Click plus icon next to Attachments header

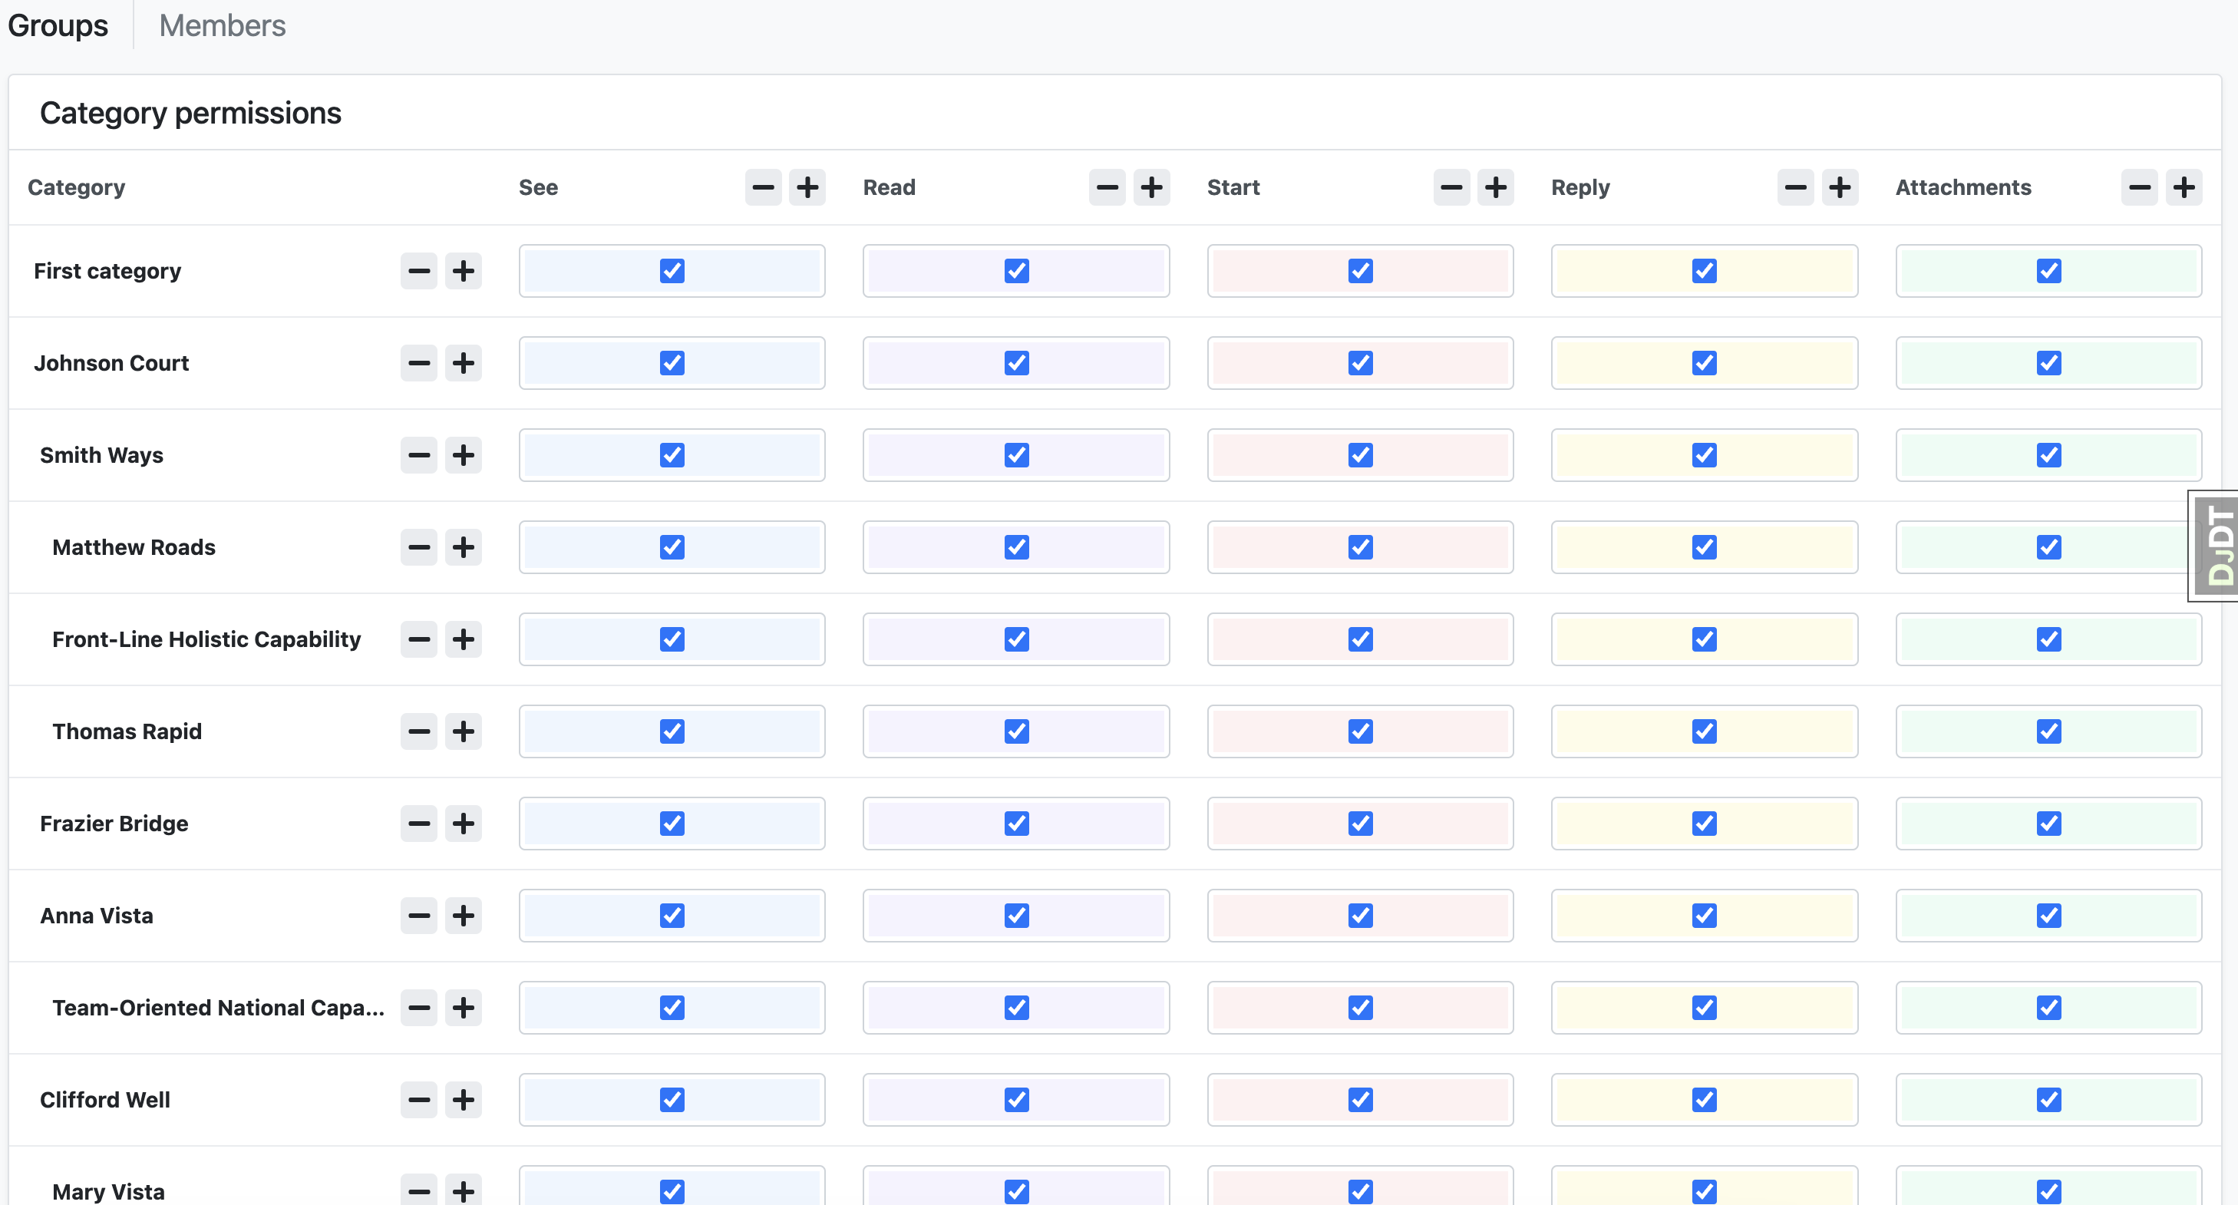pyautogui.click(x=2184, y=187)
